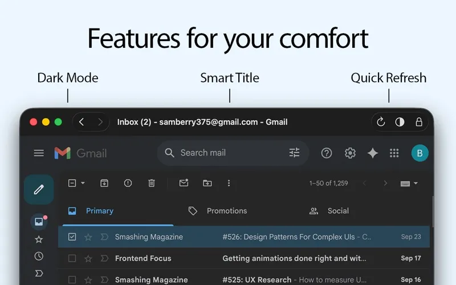Go to newer page arrow
The width and height of the screenshot is (456, 285).
364,183
